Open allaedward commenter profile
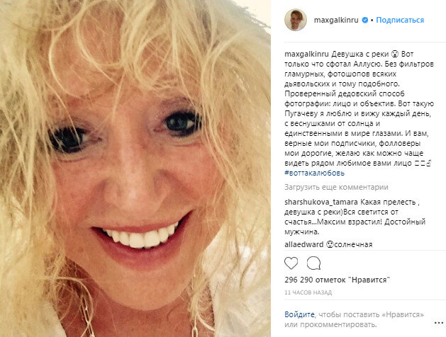Image resolution: width=446 pixels, height=337 pixels. coord(303,244)
